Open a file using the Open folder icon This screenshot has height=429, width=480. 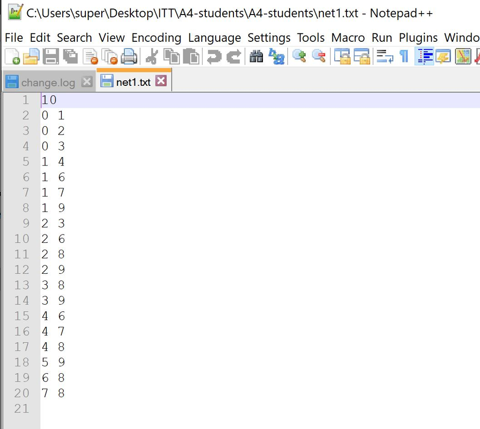(30, 56)
